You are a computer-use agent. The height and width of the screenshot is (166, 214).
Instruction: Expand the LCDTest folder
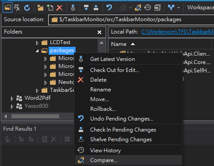coord(37,43)
